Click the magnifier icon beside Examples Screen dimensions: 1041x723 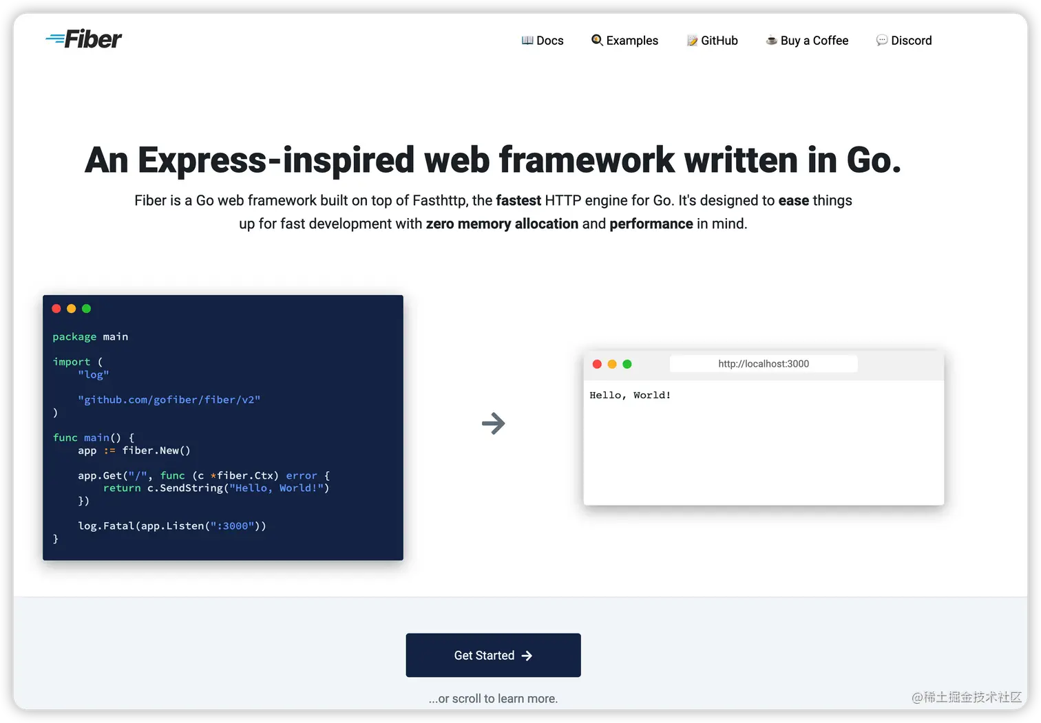tap(597, 41)
